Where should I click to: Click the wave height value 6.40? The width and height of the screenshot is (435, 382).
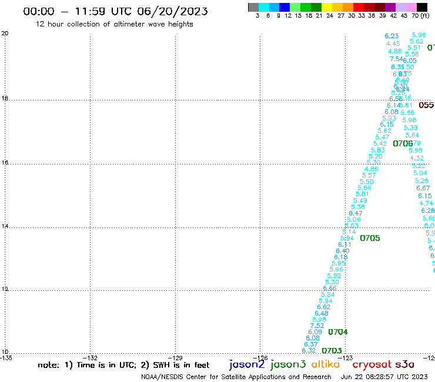343,251
